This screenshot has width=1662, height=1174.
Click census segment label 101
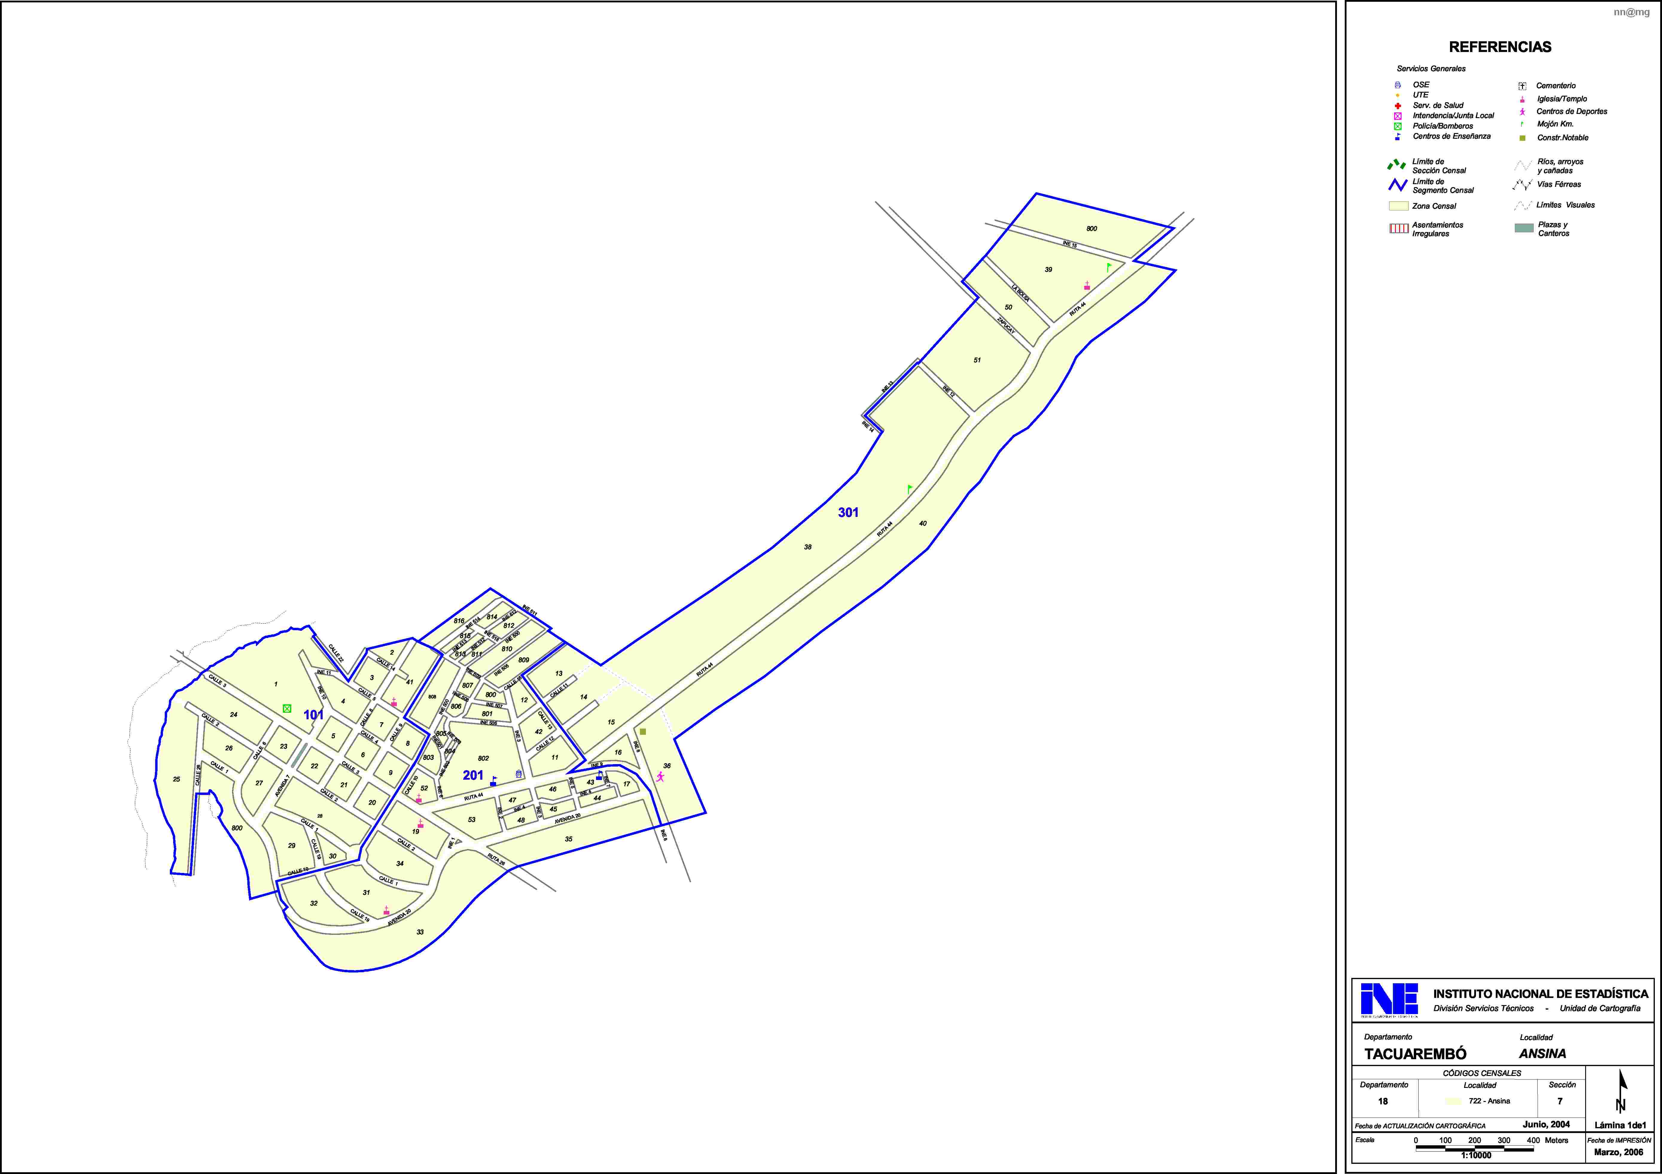coord(313,715)
